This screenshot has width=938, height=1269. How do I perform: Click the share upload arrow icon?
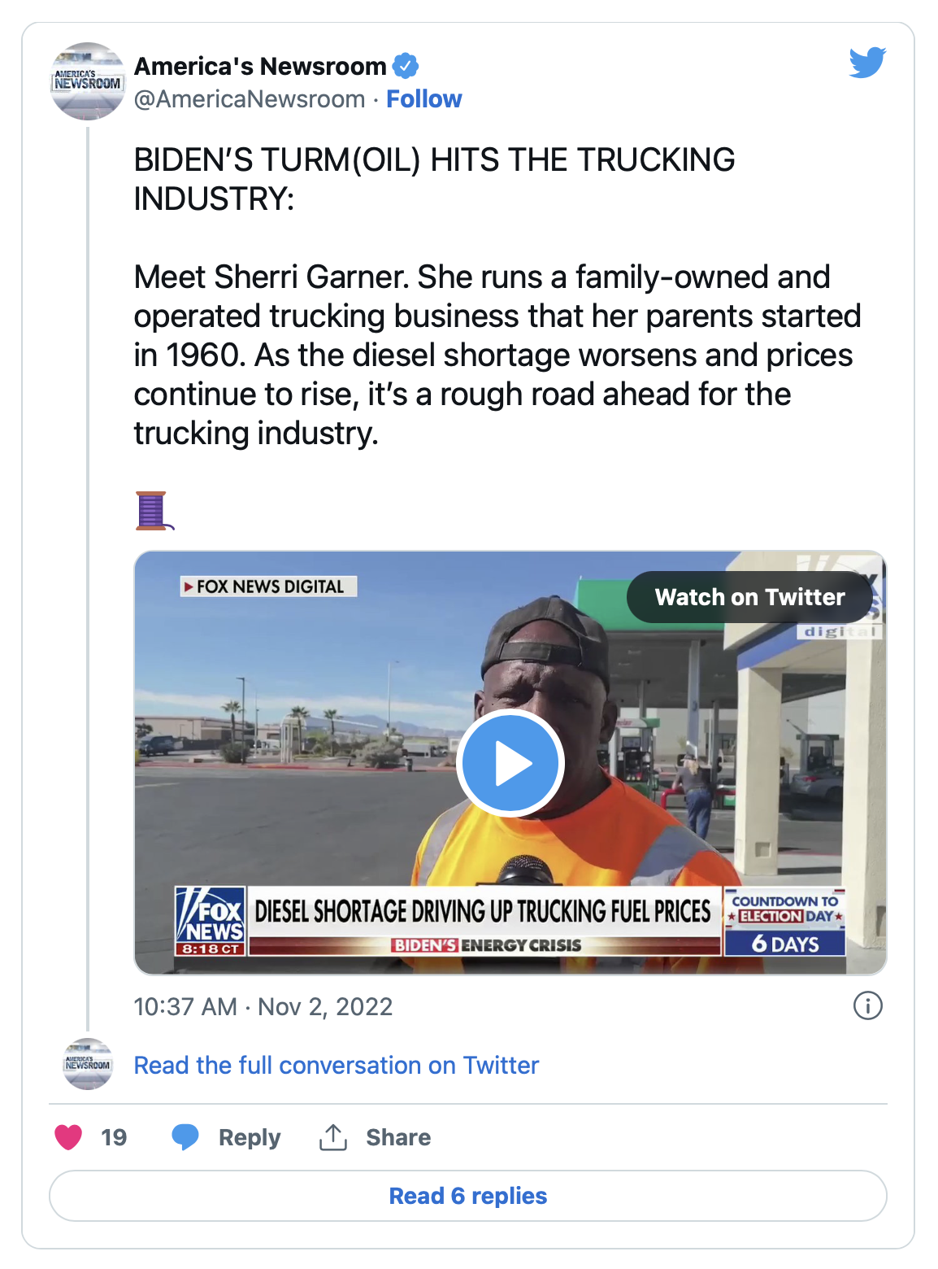click(333, 1136)
